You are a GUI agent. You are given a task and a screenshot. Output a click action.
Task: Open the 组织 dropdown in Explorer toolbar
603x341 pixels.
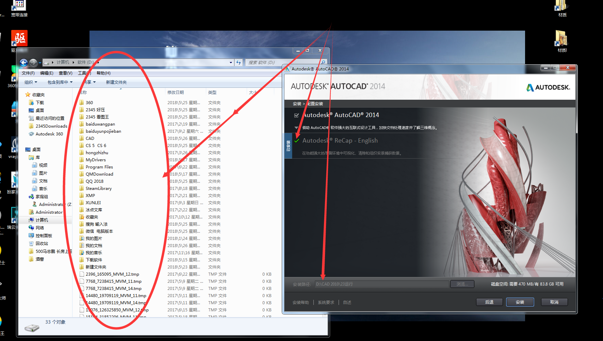[31, 82]
